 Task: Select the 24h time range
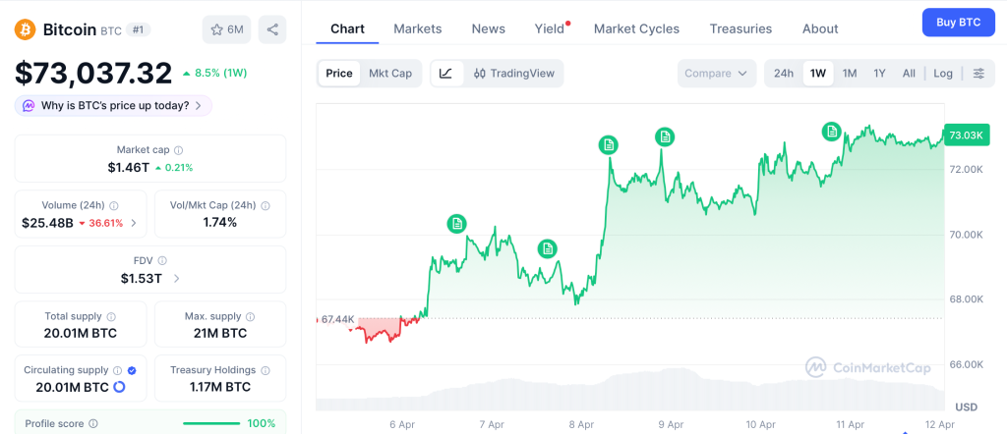(784, 73)
